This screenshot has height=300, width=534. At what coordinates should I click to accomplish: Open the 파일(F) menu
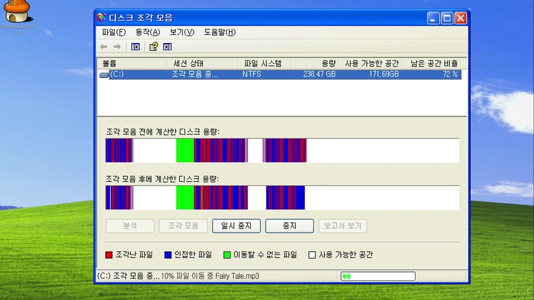click(114, 32)
